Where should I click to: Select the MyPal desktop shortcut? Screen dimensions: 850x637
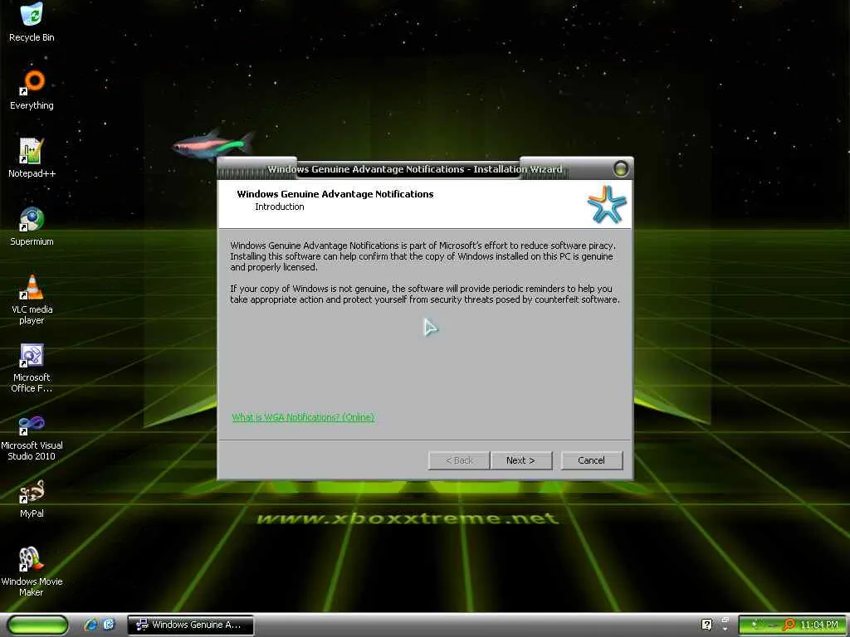32,498
